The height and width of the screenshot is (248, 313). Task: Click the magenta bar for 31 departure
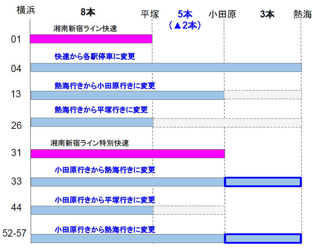pos(128,154)
